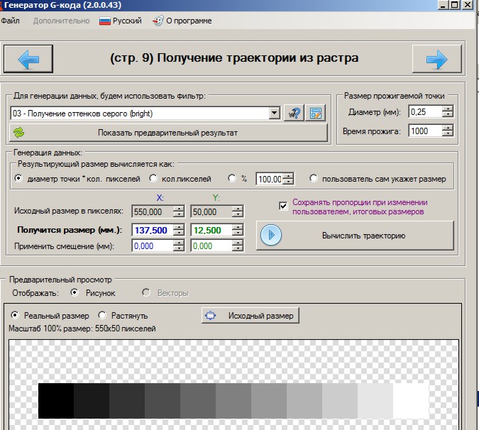Image resolution: width=479 pixels, height=430 pixels.
Task: Increase the X offset spinner
Action: (x=179, y=243)
